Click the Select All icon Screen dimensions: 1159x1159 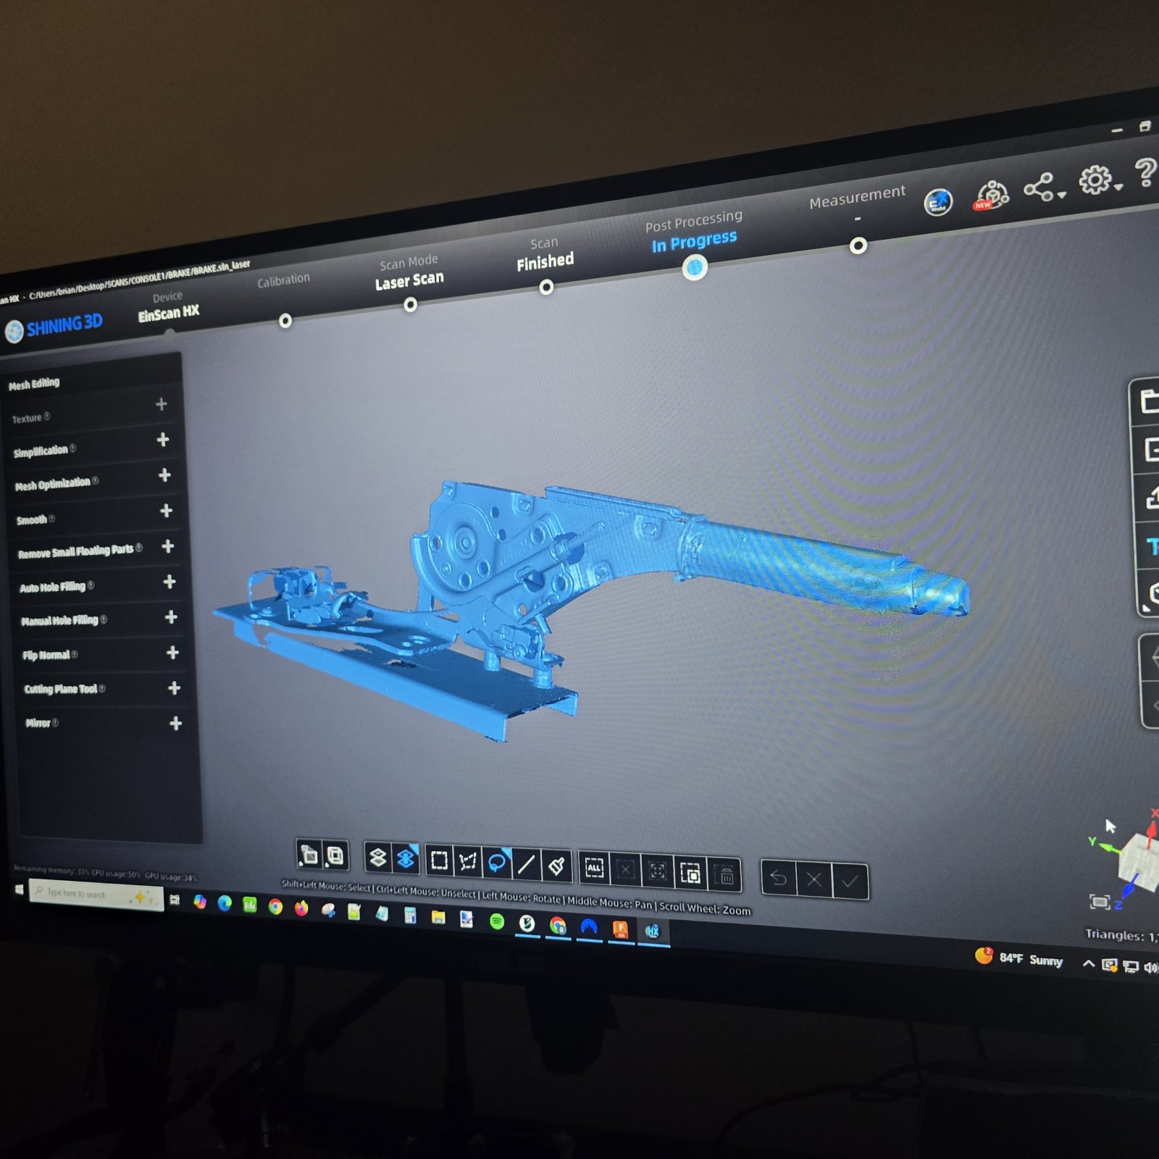coord(594,868)
